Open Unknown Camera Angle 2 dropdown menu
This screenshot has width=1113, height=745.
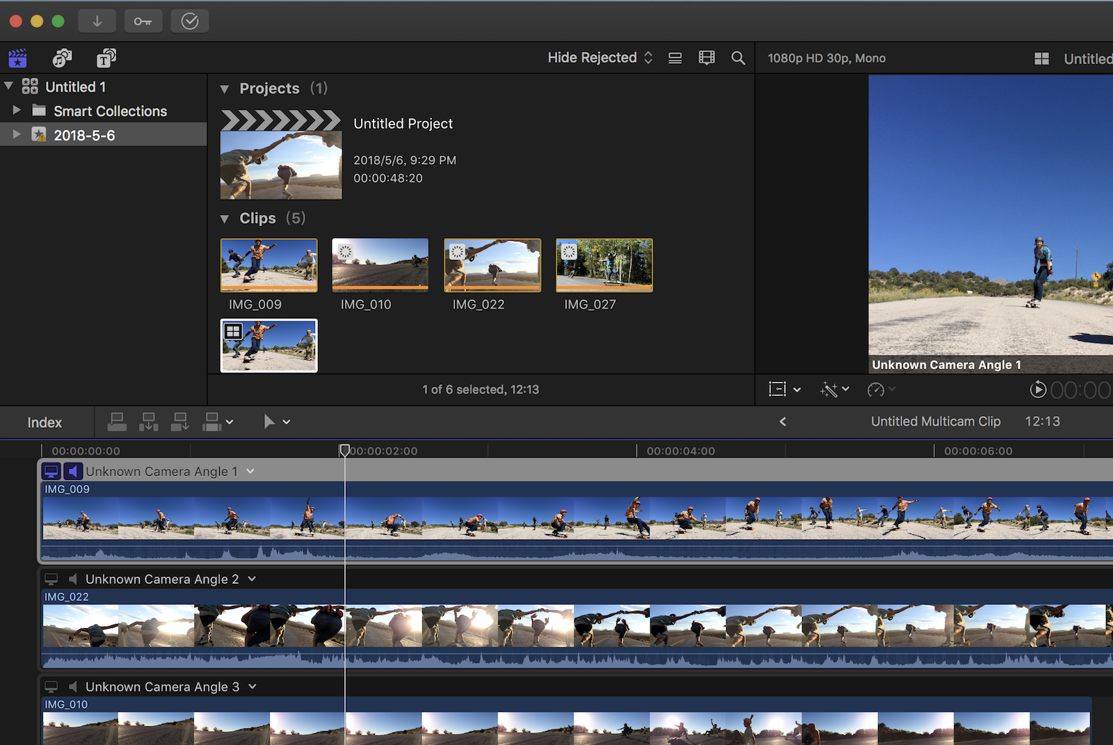tap(252, 579)
